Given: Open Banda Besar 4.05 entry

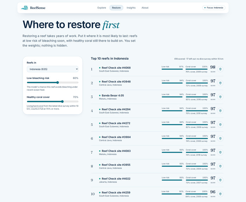Looking at the screenshot, I should tap(113, 96).
